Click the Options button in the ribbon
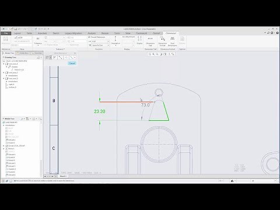Screen dimensions: 280x210 tap(182, 40)
